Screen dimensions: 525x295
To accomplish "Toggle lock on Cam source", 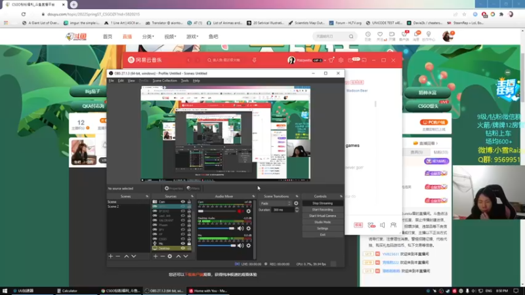I will pyautogui.click(x=189, y=202).
